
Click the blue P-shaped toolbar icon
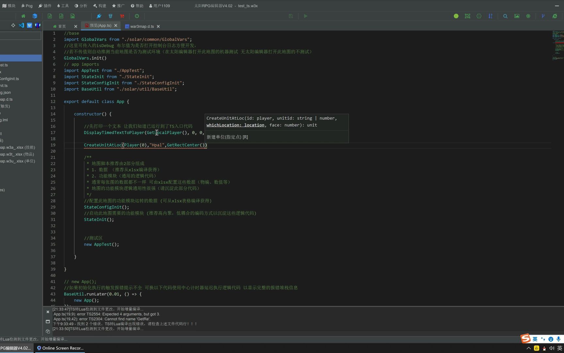click(543, 16)
